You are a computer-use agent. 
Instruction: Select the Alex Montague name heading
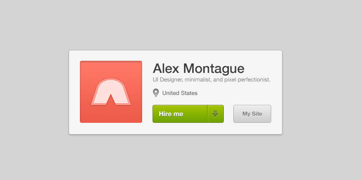tap(199, 68)
